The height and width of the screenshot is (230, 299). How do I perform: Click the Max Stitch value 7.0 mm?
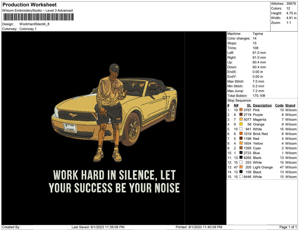(x=259, y=81)
